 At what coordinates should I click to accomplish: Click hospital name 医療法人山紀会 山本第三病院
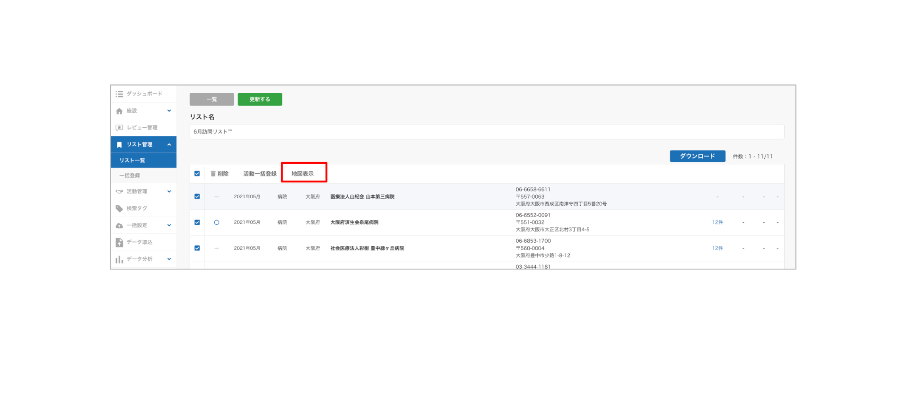362,197
